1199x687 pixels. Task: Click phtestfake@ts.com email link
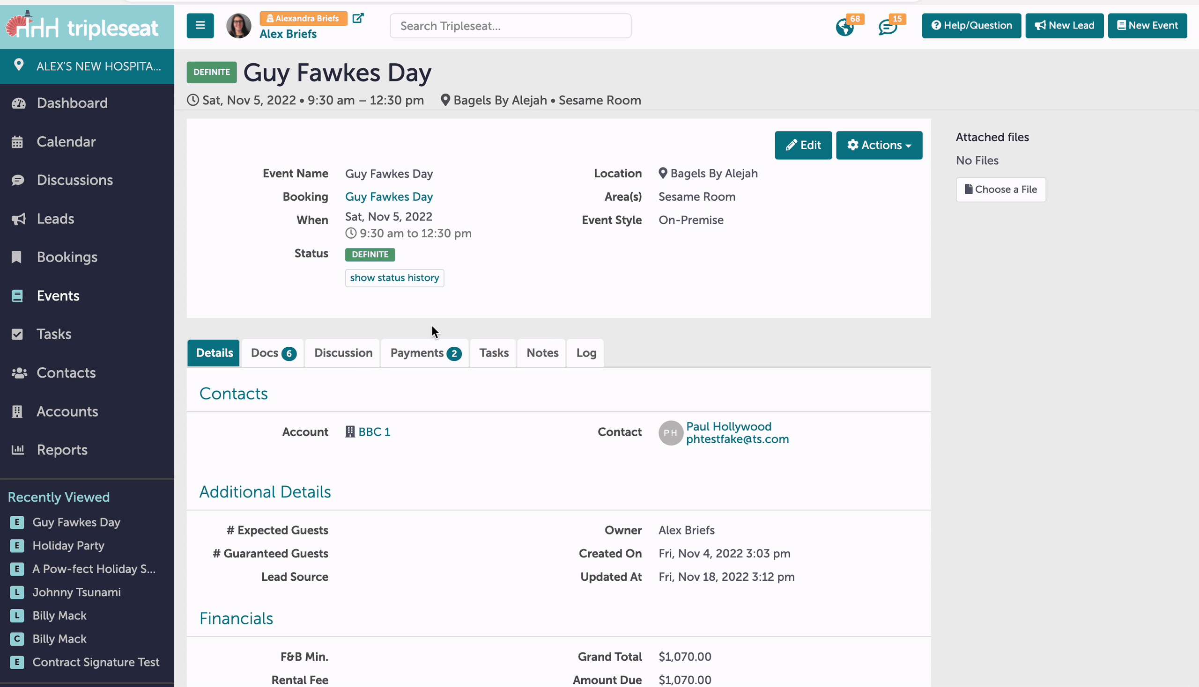tap(737, 439)
